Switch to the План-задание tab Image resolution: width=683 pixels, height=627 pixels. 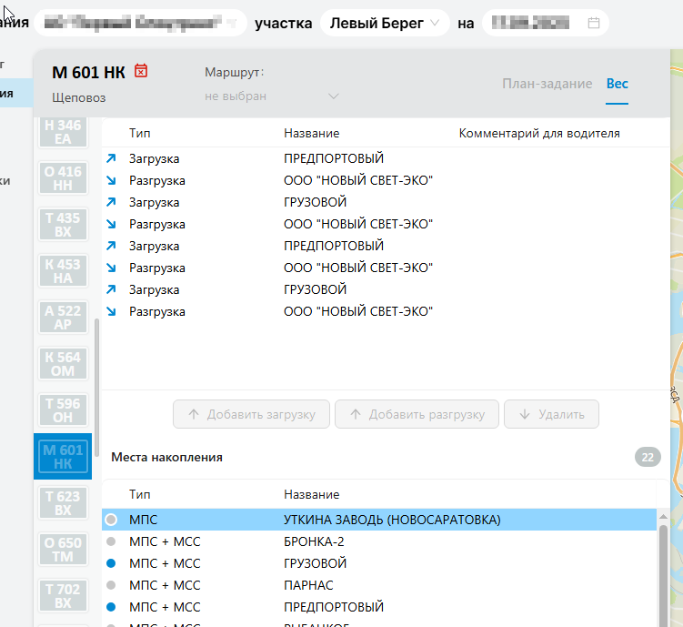click(547, 84)
